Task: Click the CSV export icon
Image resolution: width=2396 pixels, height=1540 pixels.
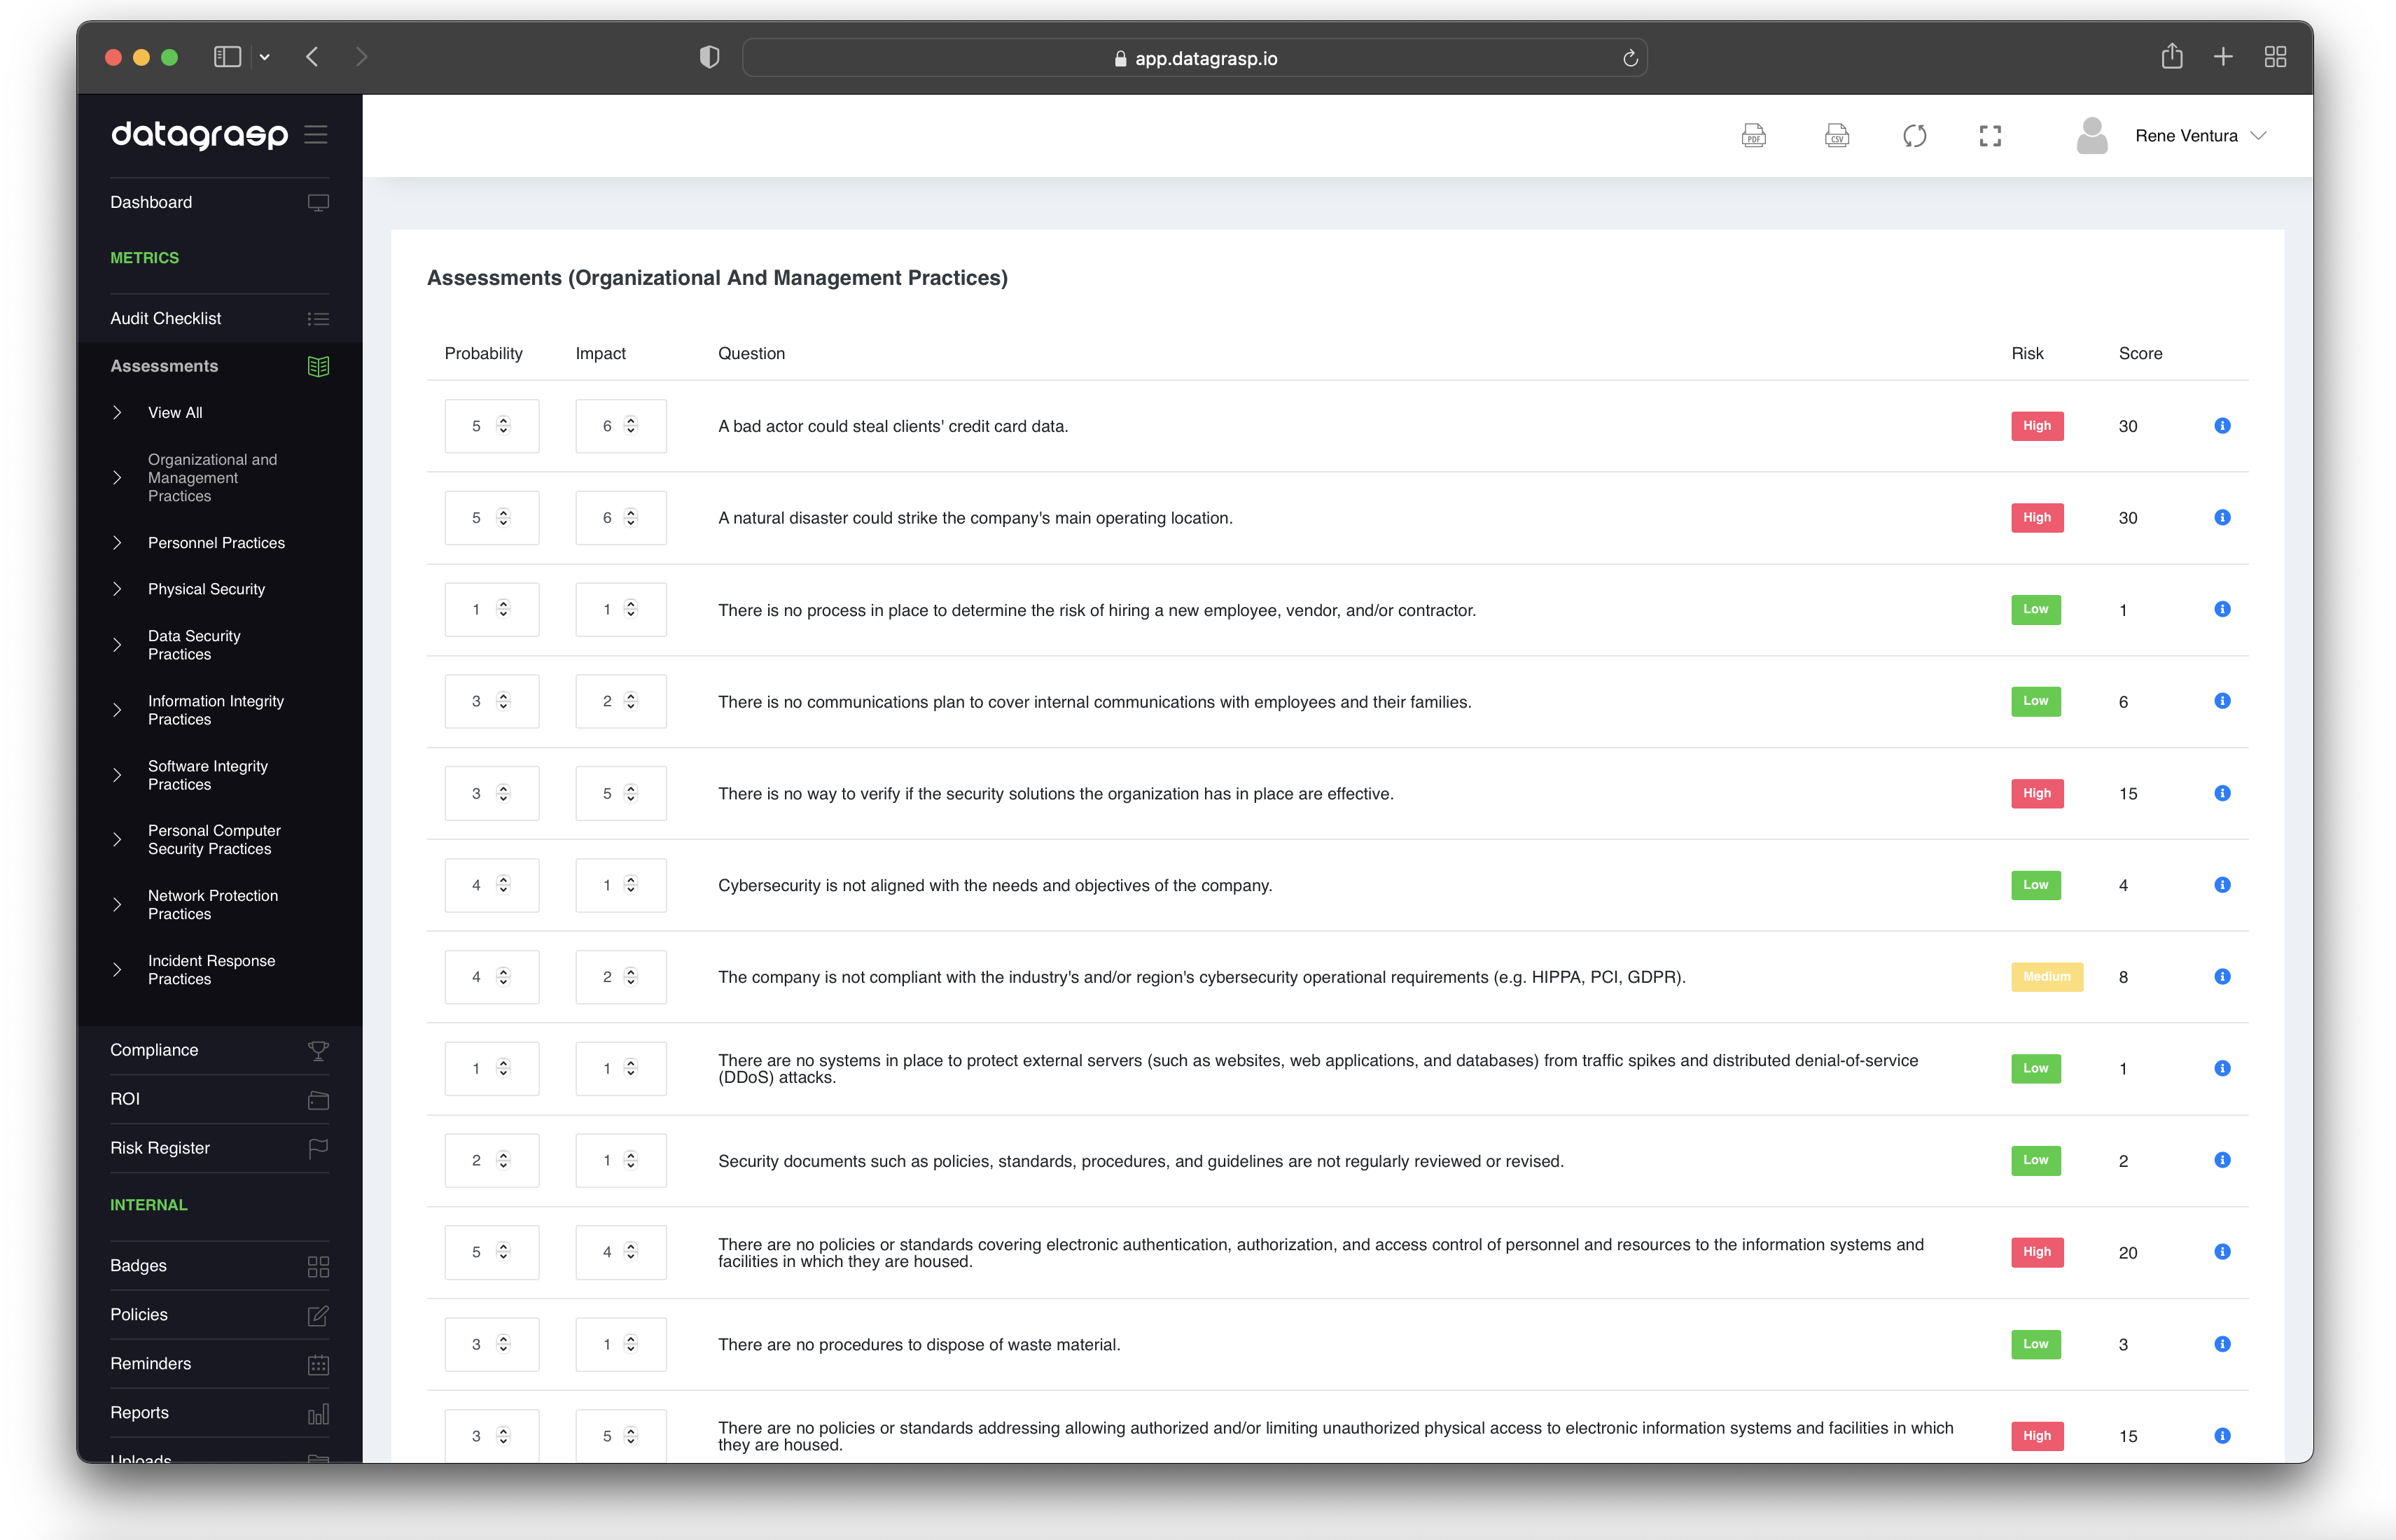Action: 1836,136
